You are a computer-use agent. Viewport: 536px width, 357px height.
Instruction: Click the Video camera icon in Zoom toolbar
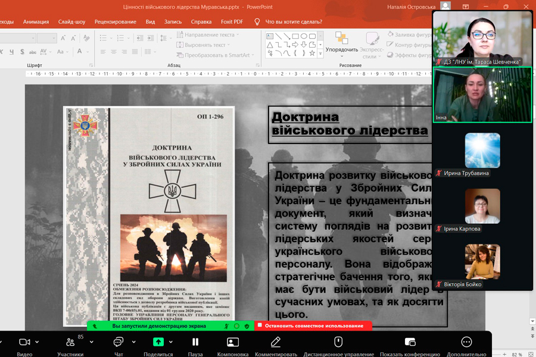tap(24, 342)
